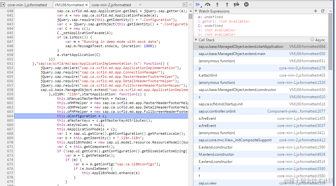Select the p frame at core-min-0.js
This screenshot has height=186, width=336.
point(260,68)
